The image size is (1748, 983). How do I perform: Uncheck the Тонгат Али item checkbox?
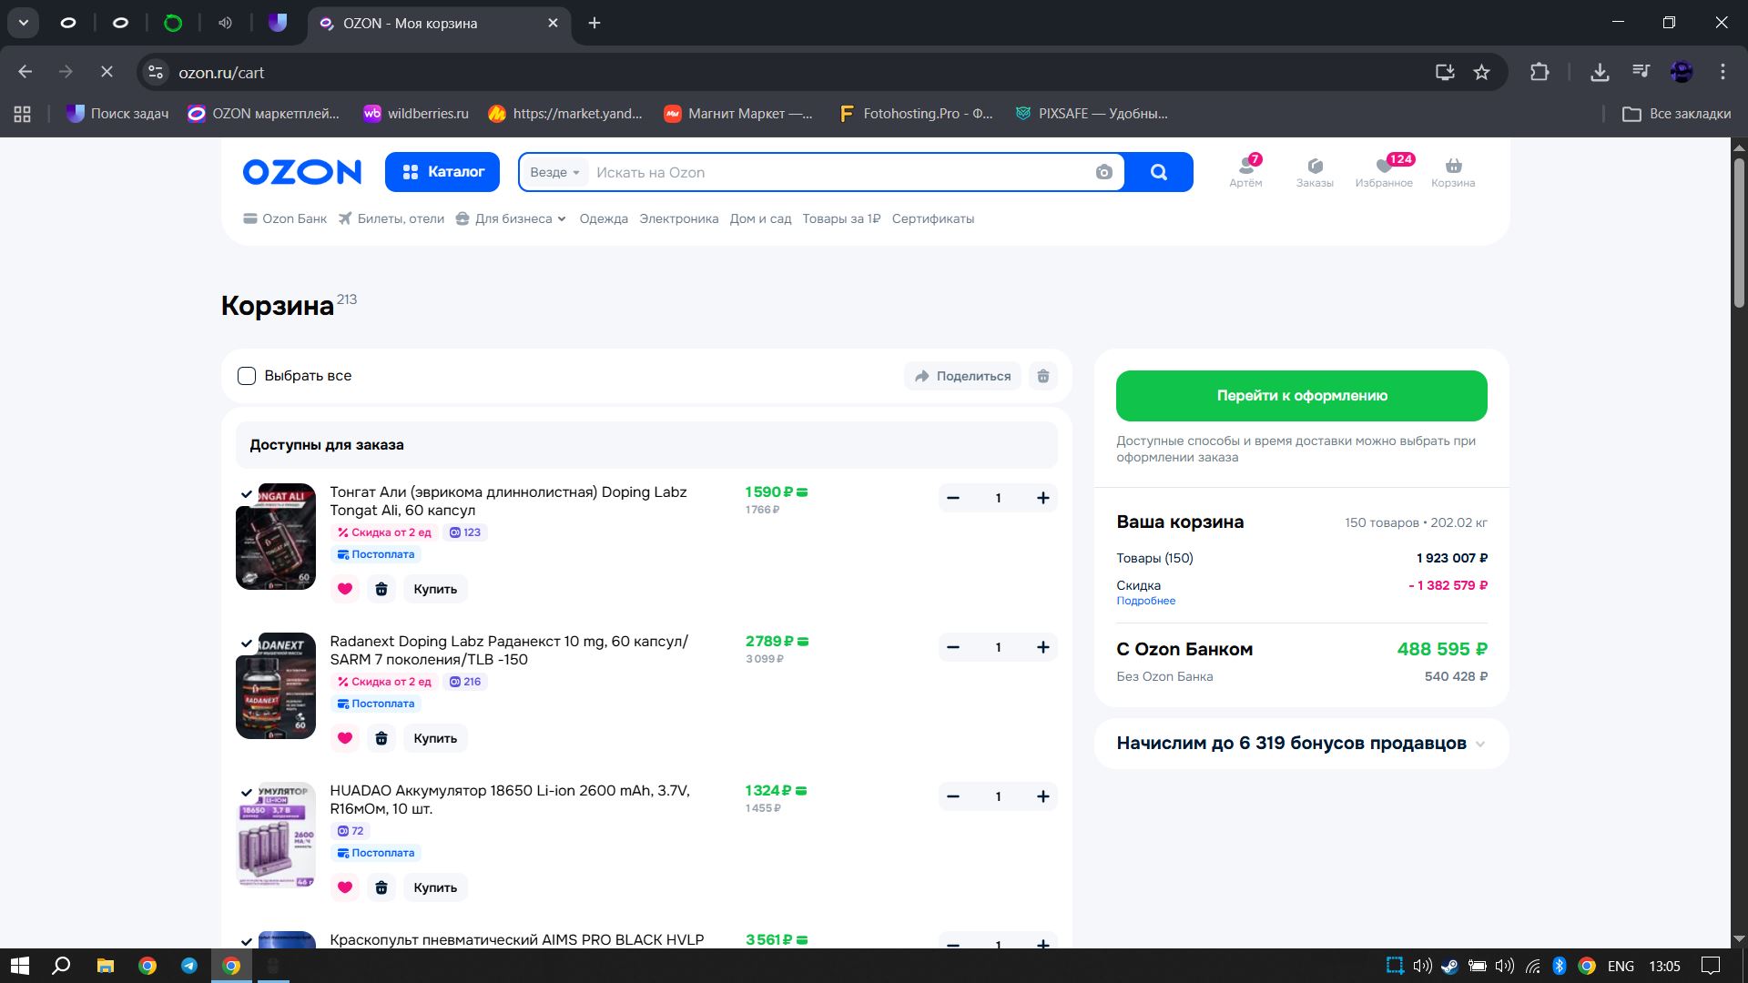247,494
